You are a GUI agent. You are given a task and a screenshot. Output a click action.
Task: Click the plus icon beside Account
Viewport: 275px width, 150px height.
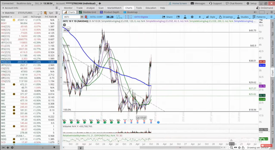[100, 4]
